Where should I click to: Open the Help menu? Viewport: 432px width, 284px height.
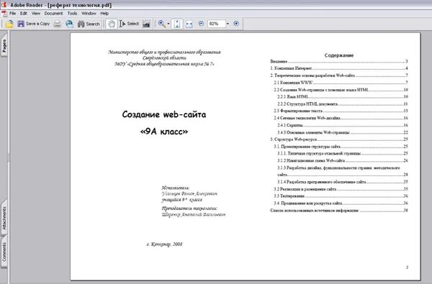104,13
